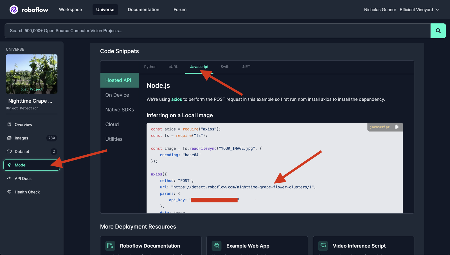Select the Hosted API deployment option
The height and width of the screenshot is (255, 450).
click(120, 80)
